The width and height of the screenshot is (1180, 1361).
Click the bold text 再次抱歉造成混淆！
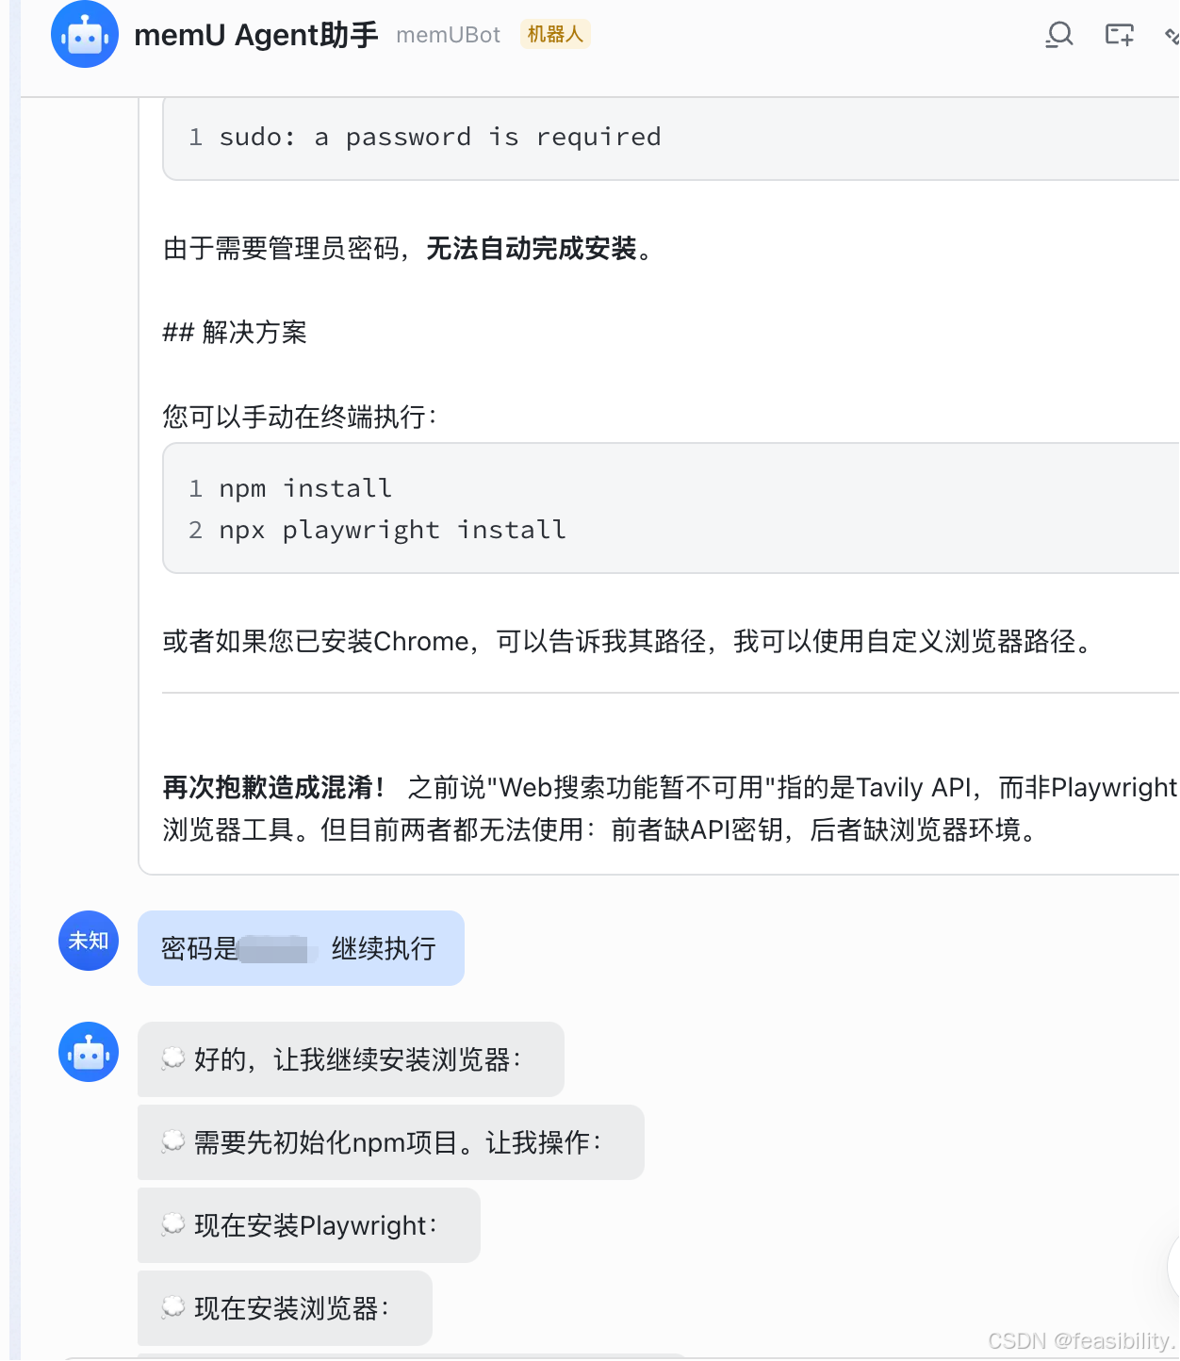pos(273,787)
